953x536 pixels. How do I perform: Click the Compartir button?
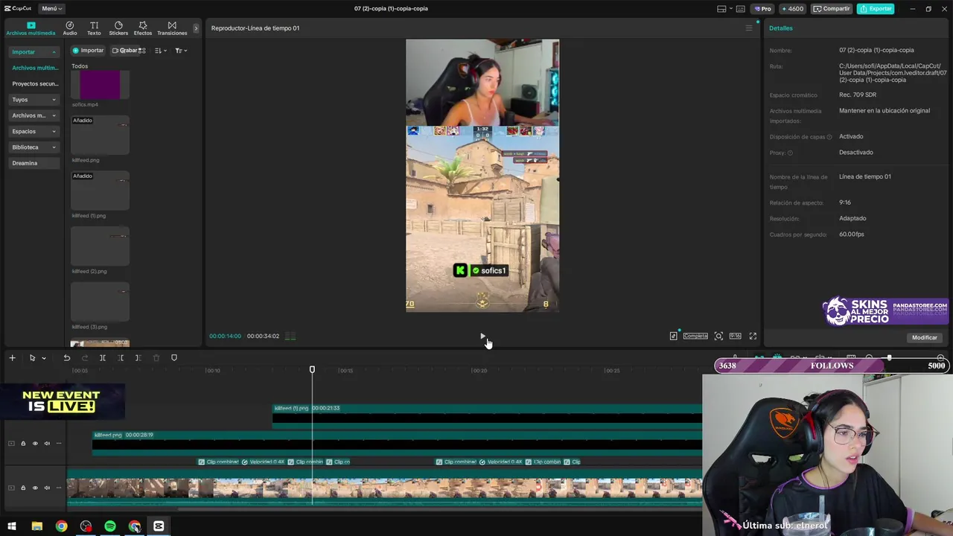point(832,8)
